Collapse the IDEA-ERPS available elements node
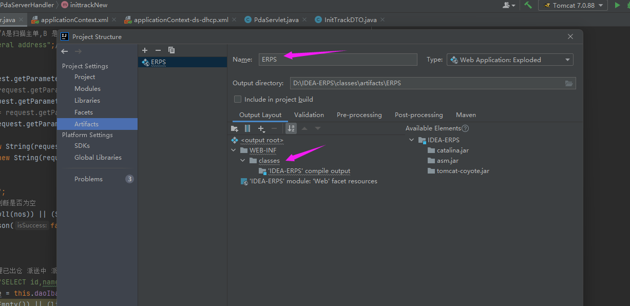630x306 pixels. coord(412,140)
